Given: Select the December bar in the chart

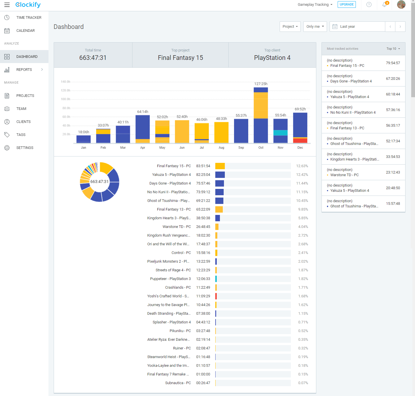Looking at the screenshot, I should [300, 128].
